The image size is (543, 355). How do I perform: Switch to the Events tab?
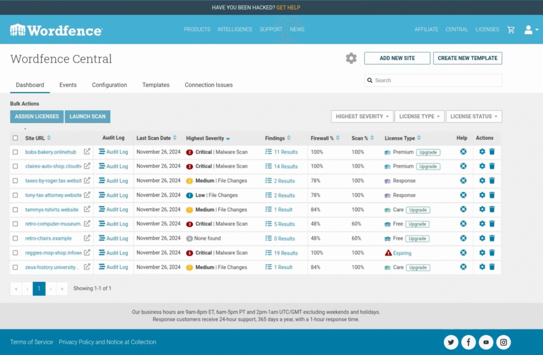(x=68, y=85)
